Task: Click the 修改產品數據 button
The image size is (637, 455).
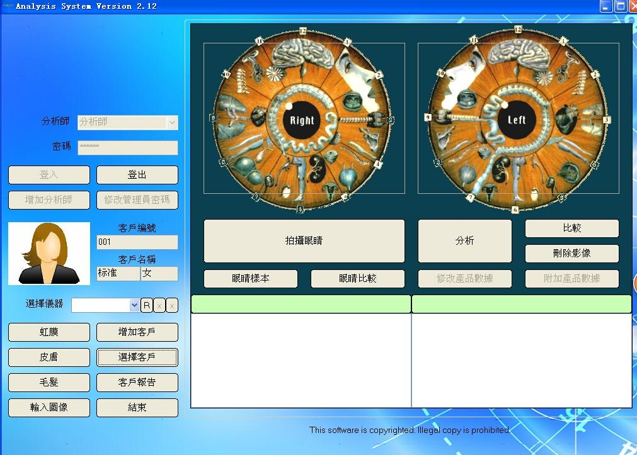Action: (x=464, y=278)
